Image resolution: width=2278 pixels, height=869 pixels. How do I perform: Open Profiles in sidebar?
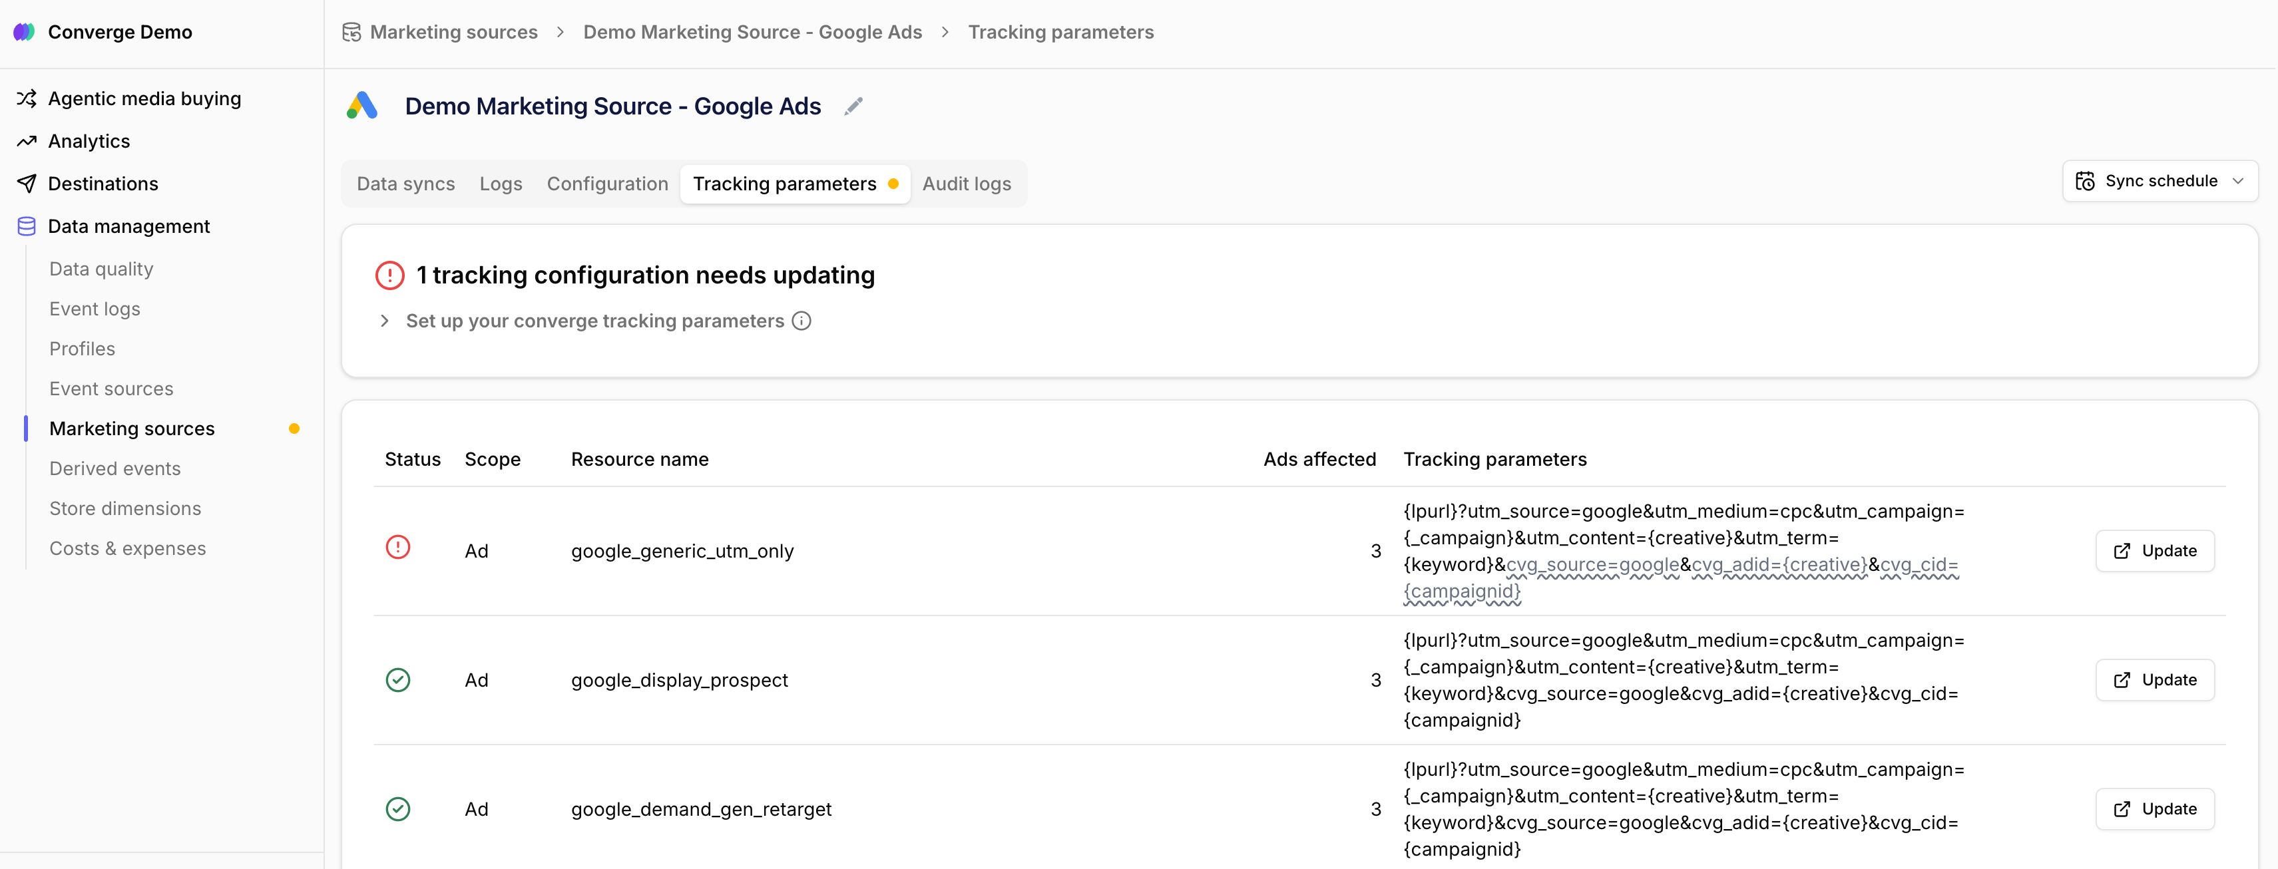tap(83, 349)
